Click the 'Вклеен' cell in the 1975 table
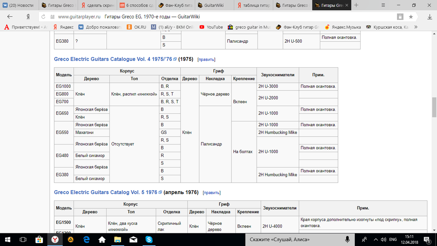 pos(244,102)
